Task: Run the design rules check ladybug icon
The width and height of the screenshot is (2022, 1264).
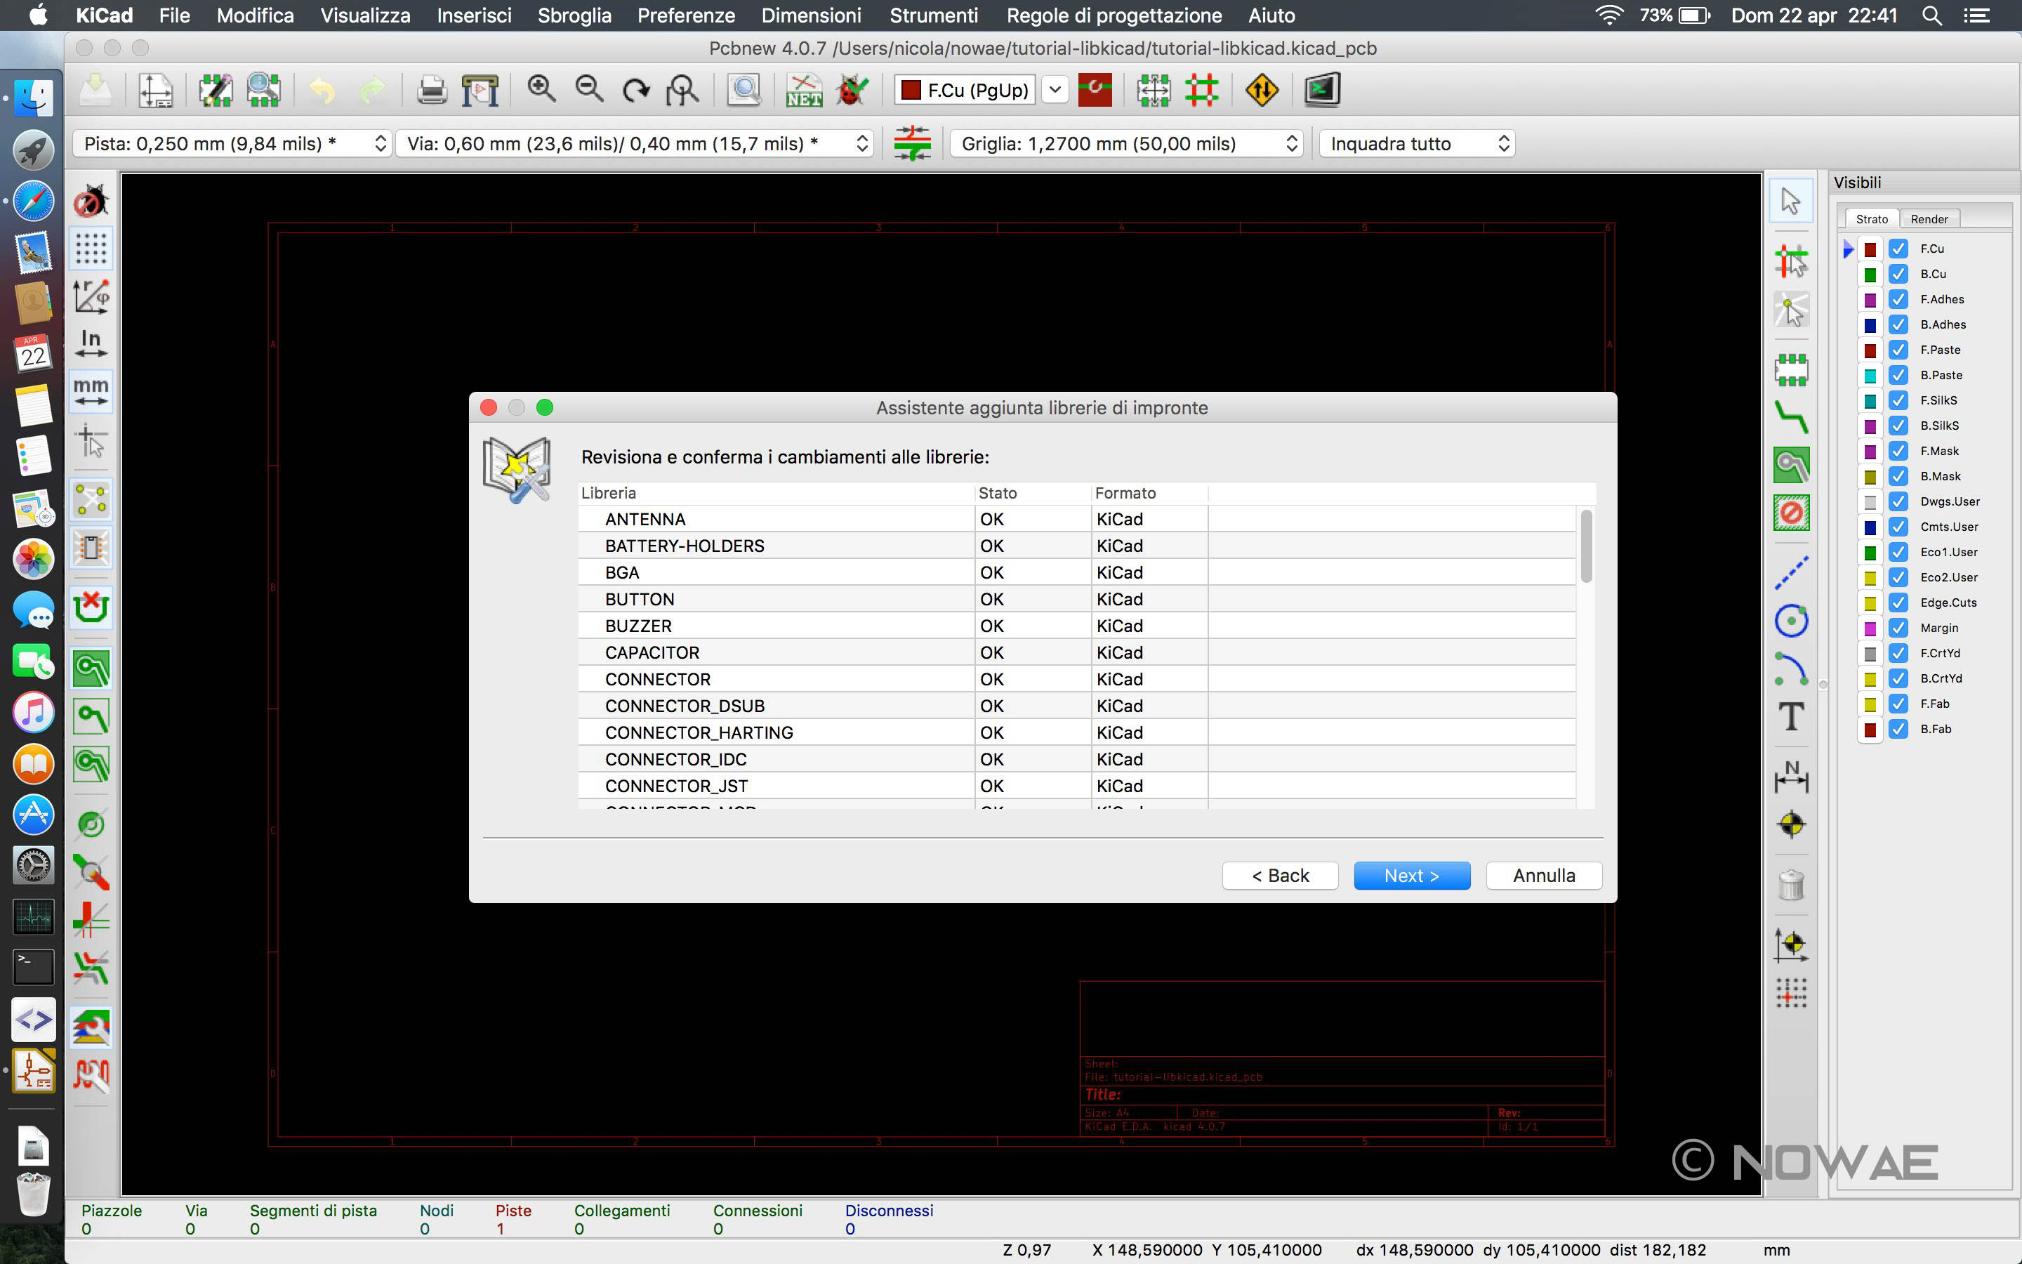Action: [x=853, y=89]
